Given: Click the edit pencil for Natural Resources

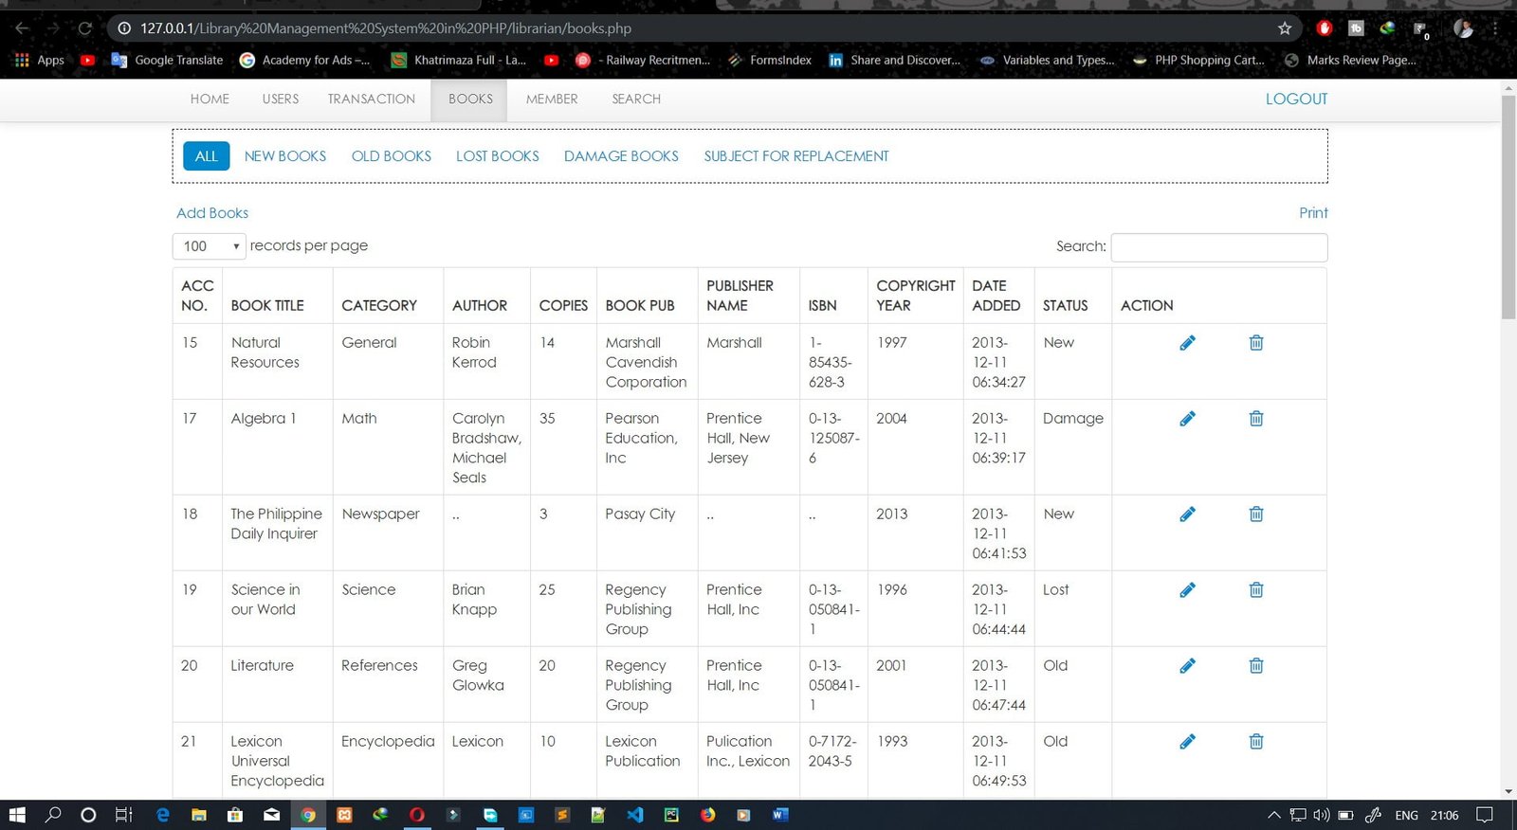Looking at the screenshot, I should (1187, 343).
